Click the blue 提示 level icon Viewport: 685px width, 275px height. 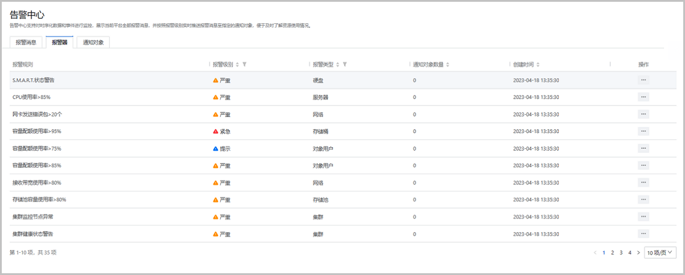pyautogui.click(x=215, y=148)
